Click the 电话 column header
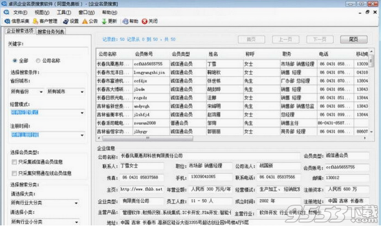The width and height of the screenshot is (381, 226). click(335, 54)
